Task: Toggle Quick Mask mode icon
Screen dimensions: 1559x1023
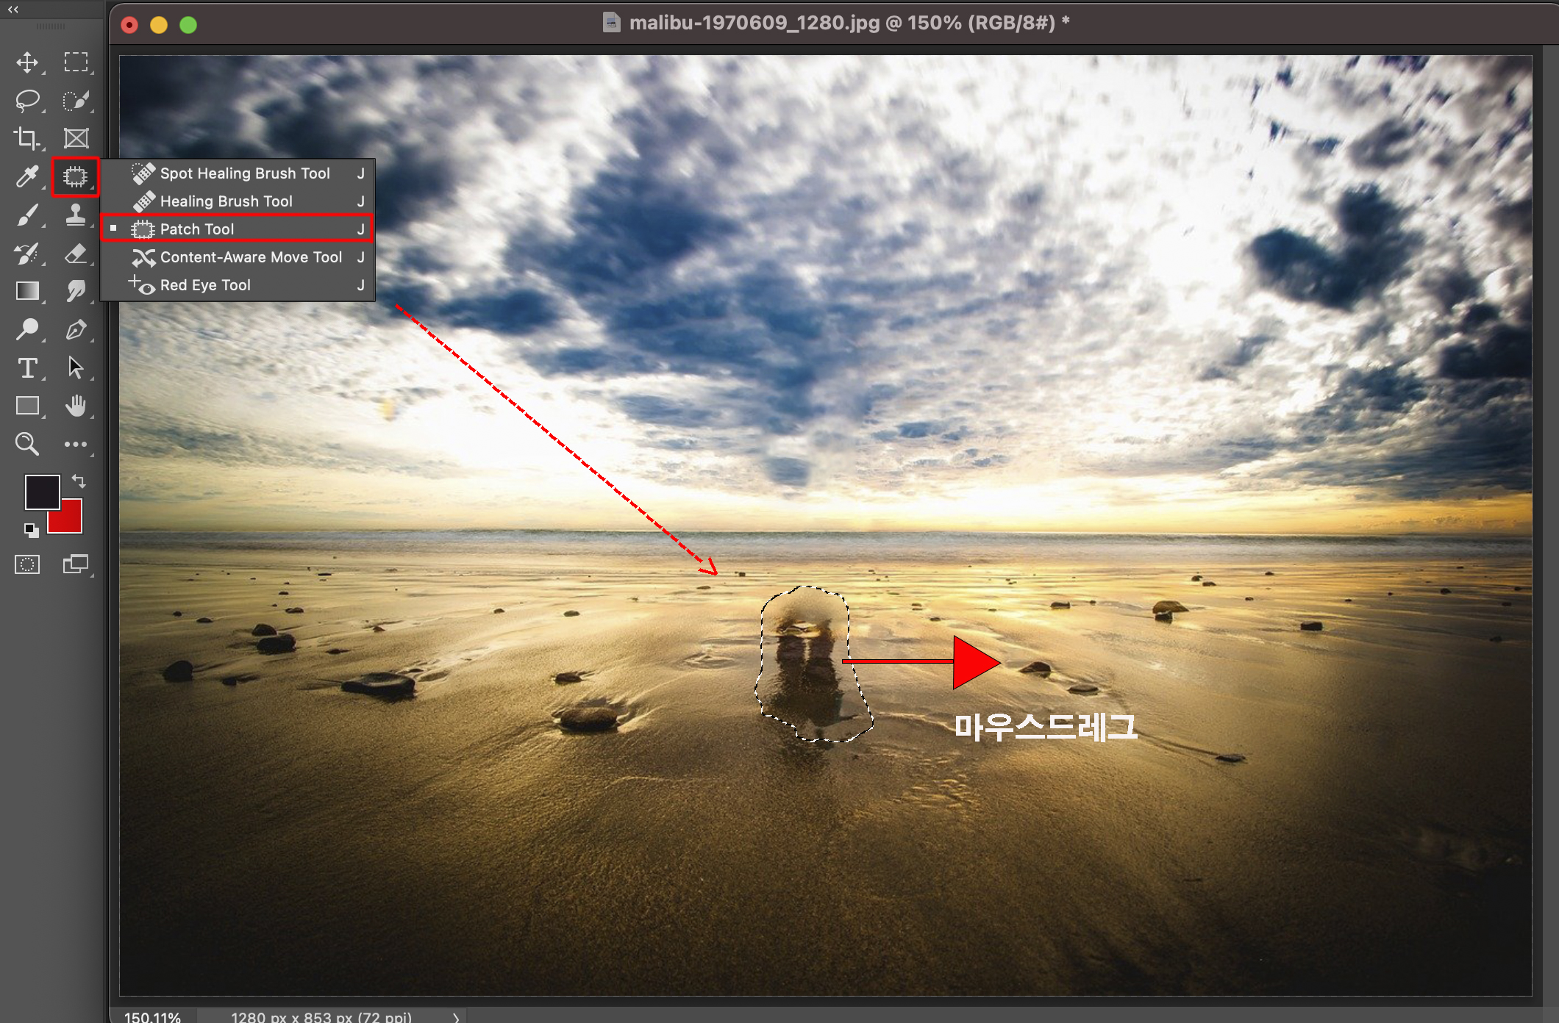Action: coord(27,564)
